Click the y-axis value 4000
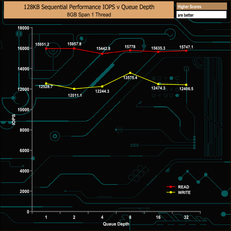Viewport: 231px width, 231px height. tap(24, 171)
